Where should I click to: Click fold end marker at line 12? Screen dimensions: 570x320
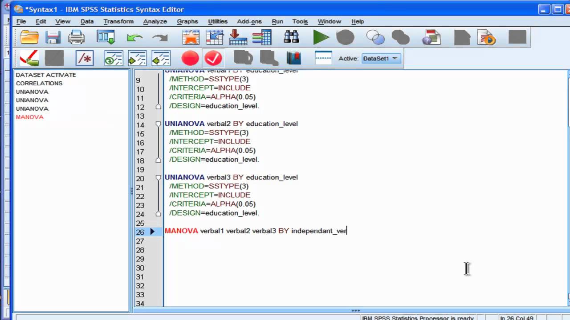click(158, 107)
